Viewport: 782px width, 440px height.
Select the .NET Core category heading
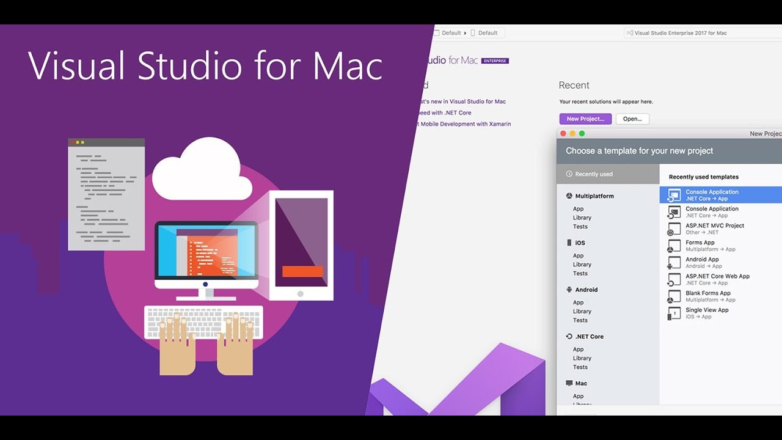[590, 337]
